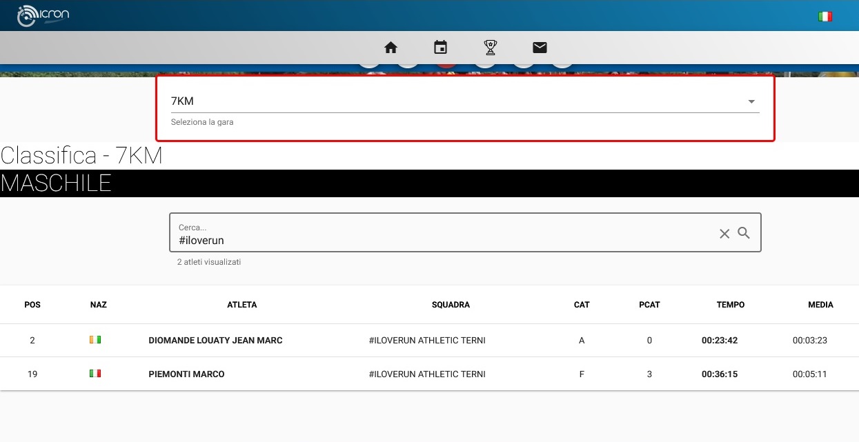The width and height of the screenshot is (859, 442).
Task: Click the search field containing #iloverun
Action: (442, 241)
